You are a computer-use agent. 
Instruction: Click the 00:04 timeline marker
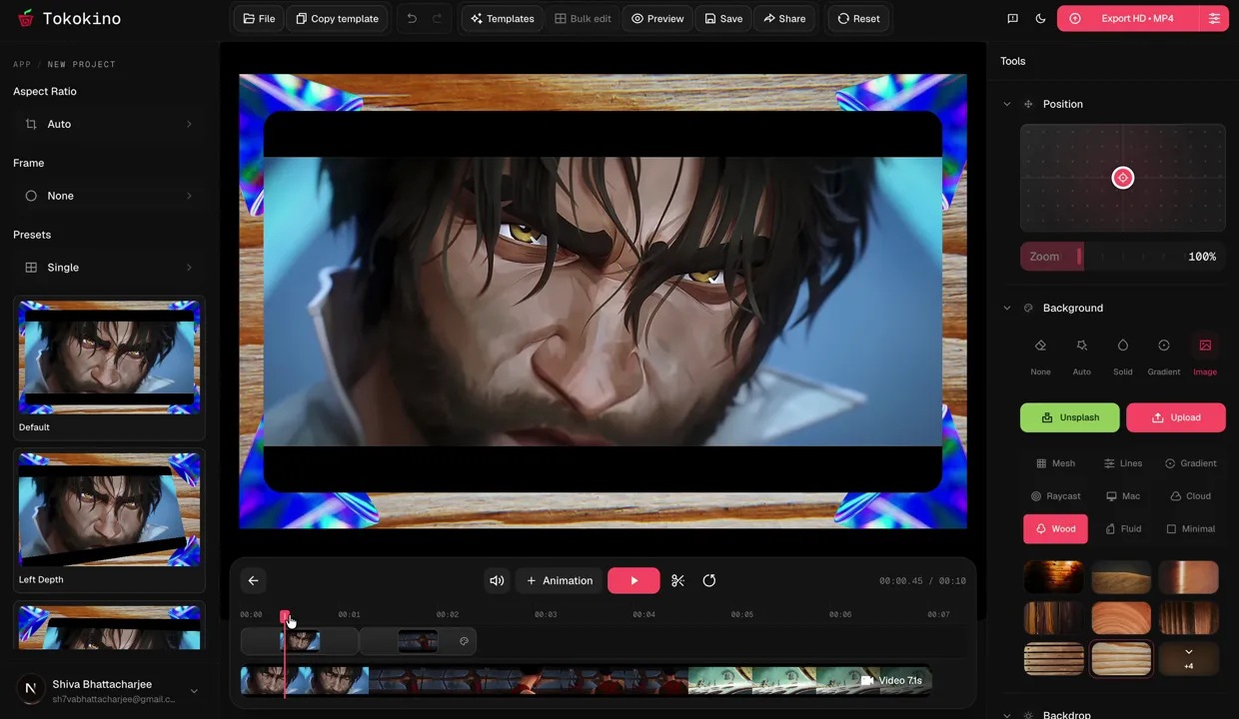[x=643, y=614]
